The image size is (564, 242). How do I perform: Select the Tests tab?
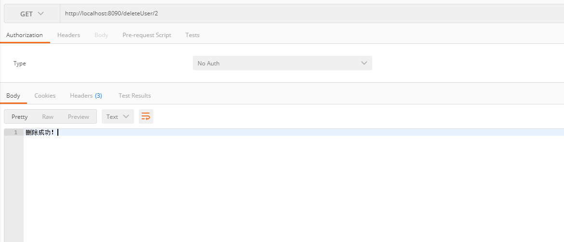[x=192, y=35]
